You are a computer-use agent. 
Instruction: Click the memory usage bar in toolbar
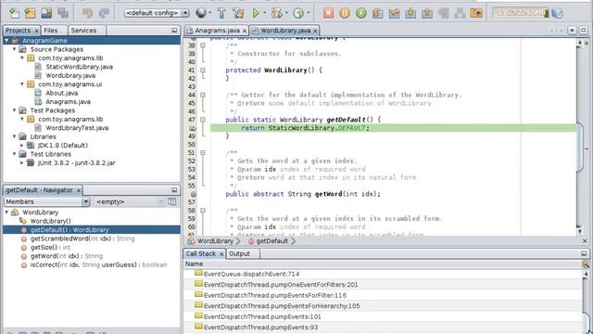[521, 13]
